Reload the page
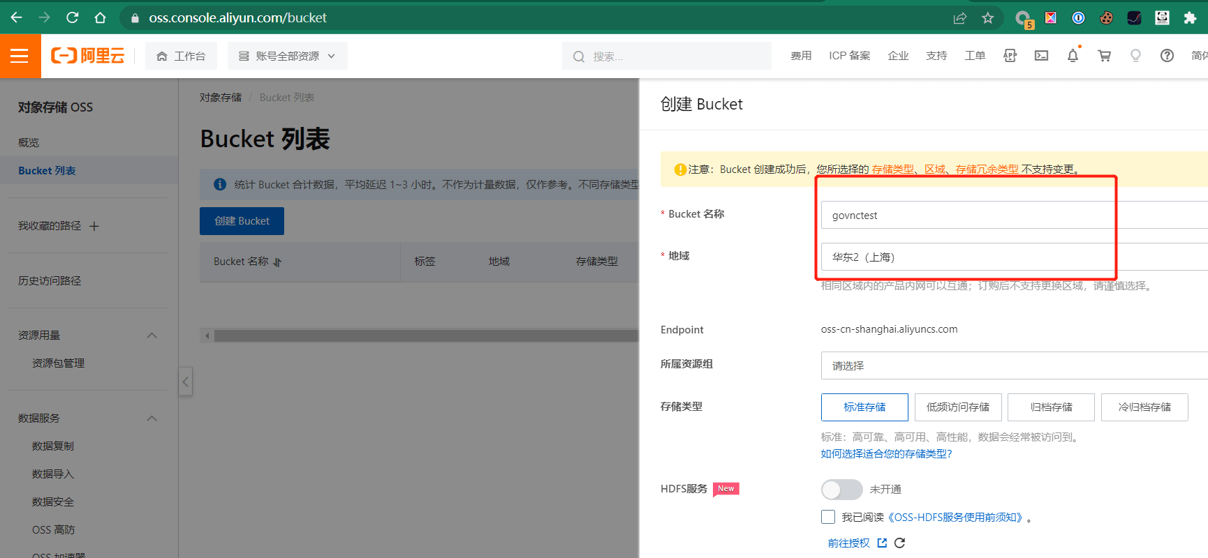Screen dimensions: 1208x558 72,17
